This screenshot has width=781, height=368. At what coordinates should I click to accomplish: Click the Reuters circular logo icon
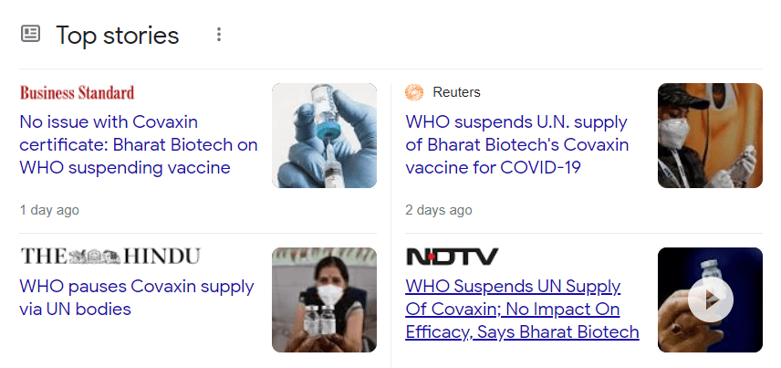point(414,92)
